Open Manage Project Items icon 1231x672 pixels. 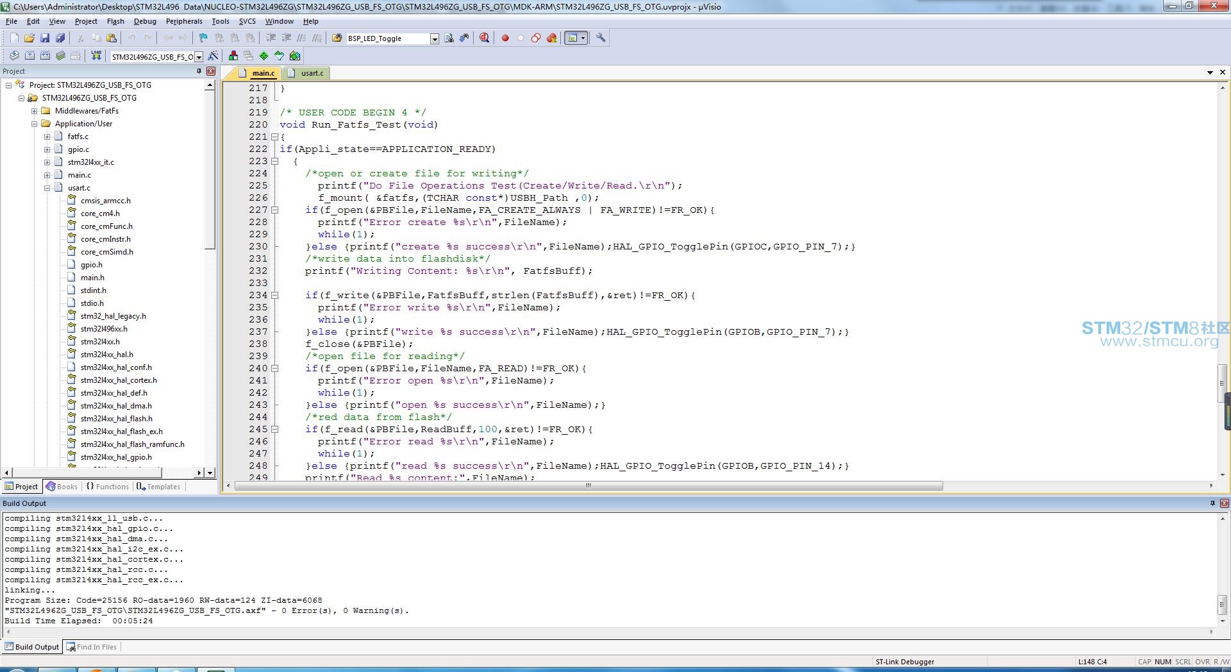(233, 56)
